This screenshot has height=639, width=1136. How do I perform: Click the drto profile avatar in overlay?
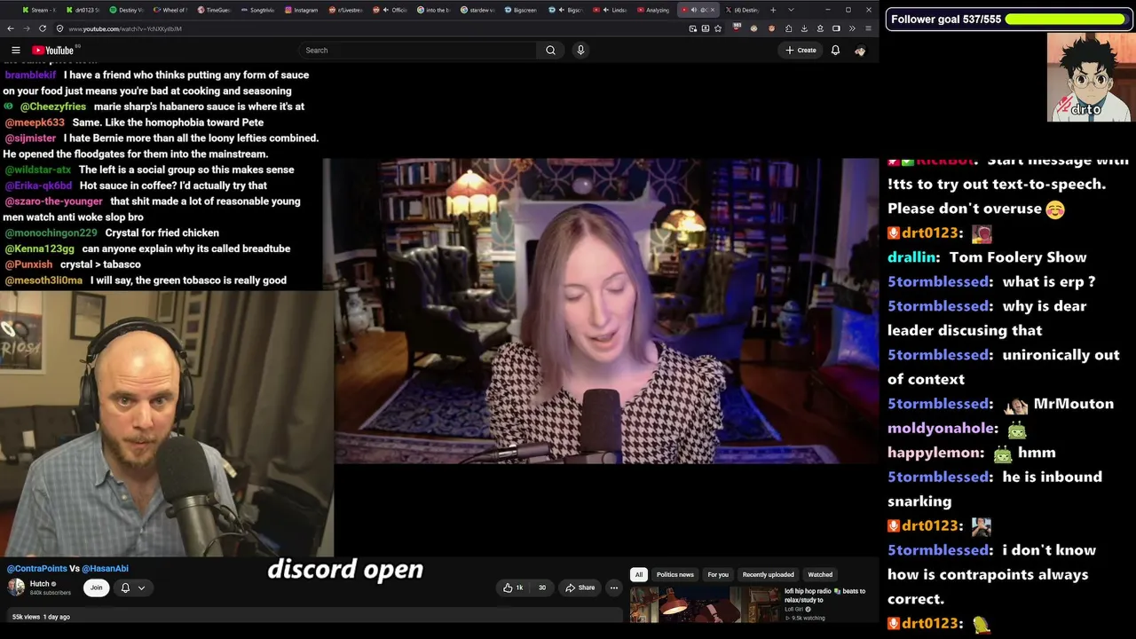(1090, 78)
